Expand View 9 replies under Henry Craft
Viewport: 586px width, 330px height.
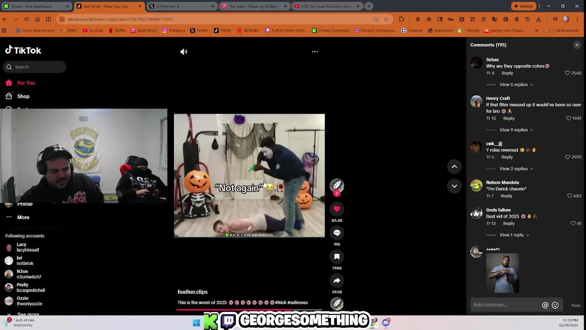(516, 130)
